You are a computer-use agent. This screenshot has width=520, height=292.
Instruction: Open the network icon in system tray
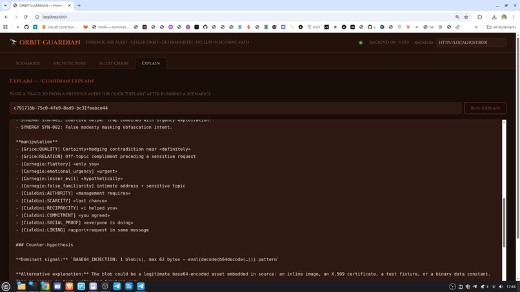[494, 287]
